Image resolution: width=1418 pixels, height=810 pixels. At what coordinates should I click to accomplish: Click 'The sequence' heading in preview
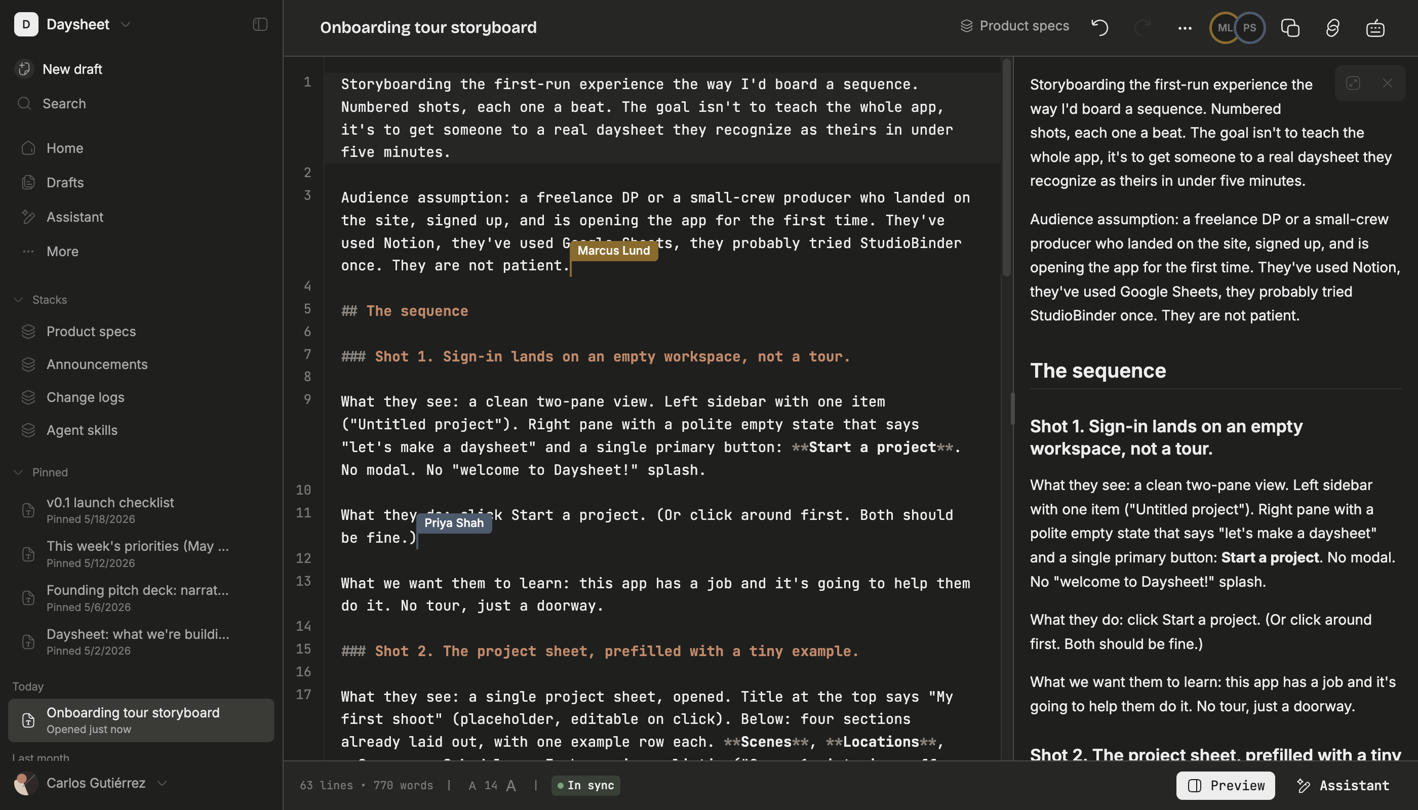pyautogui.click(x=1097, y=371)
